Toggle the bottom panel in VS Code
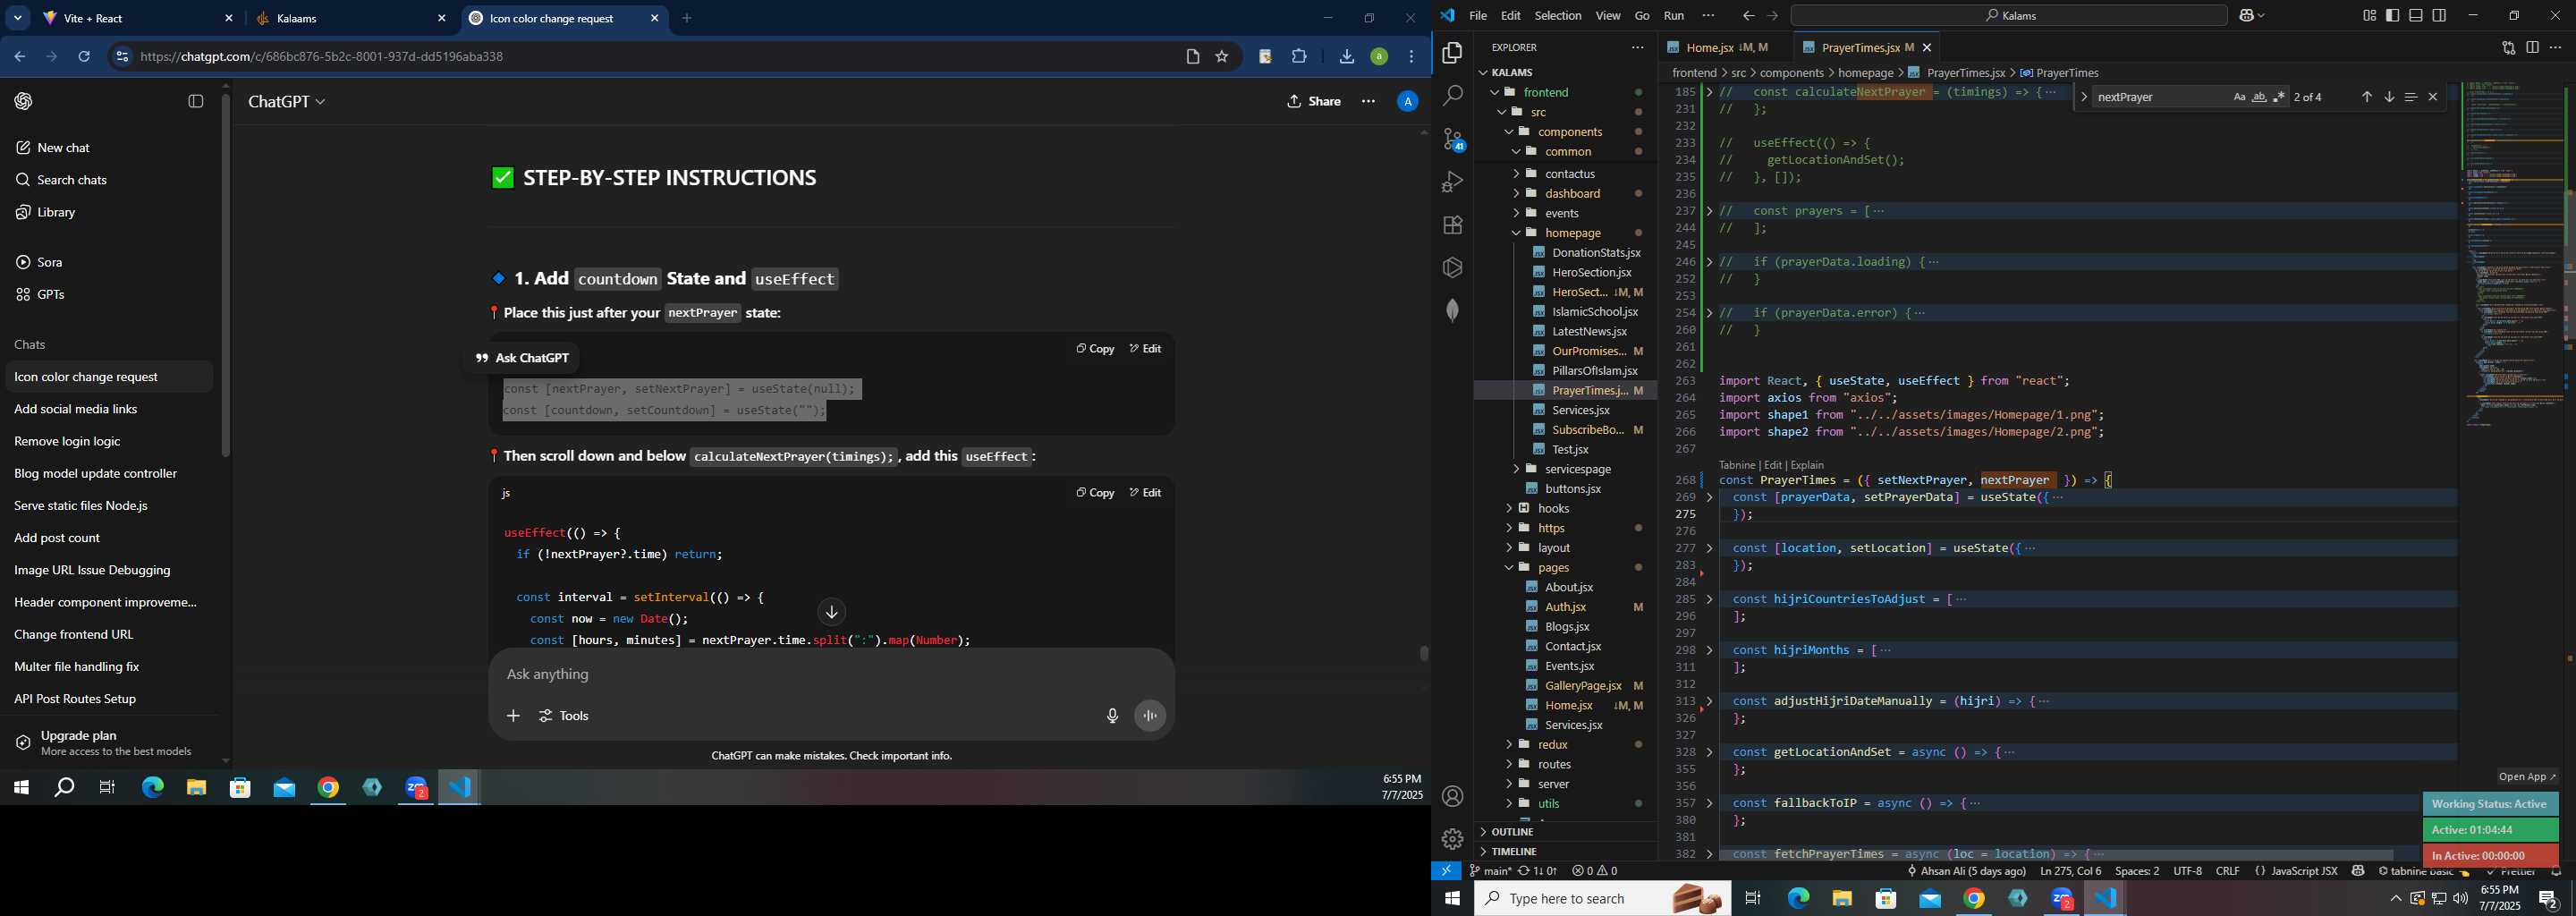This screenshot has height=916, width=2576. (x=2415, y=15)
